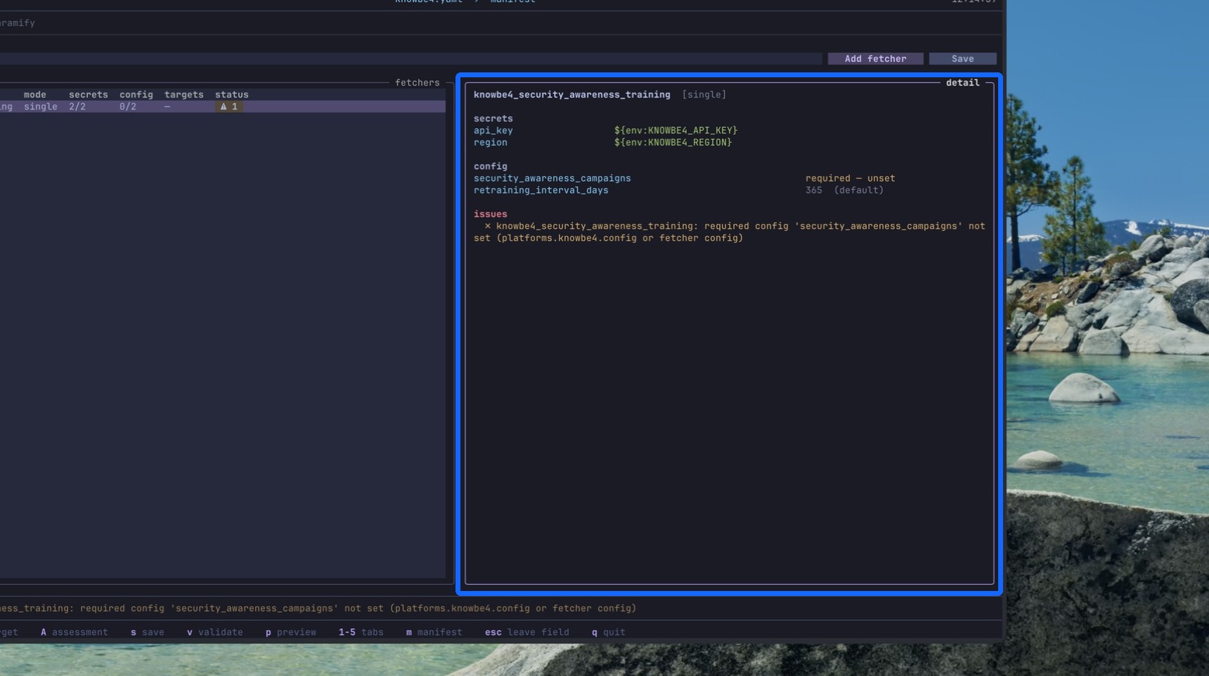Click the 'q quit' shortcut hint
The height and width of the screenshot is (676, 1209).
click(x=609, y=632)
